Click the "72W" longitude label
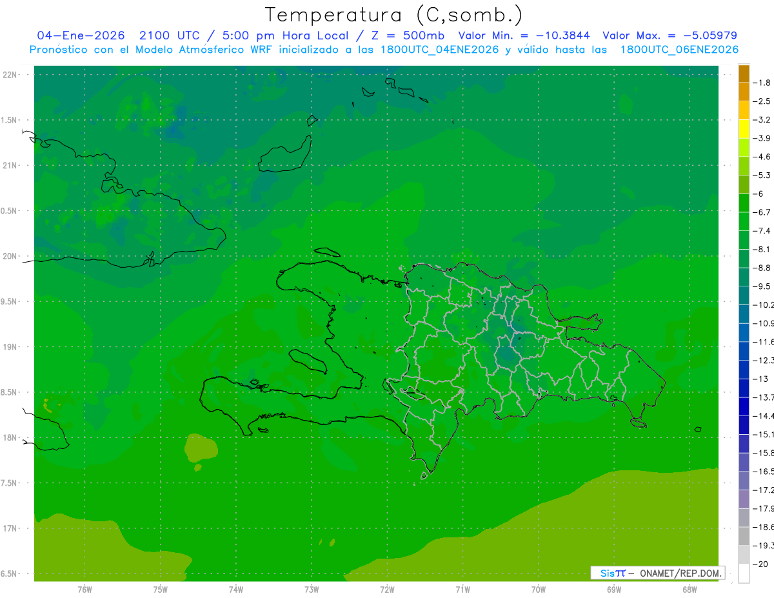 click(x=387, y=589)
